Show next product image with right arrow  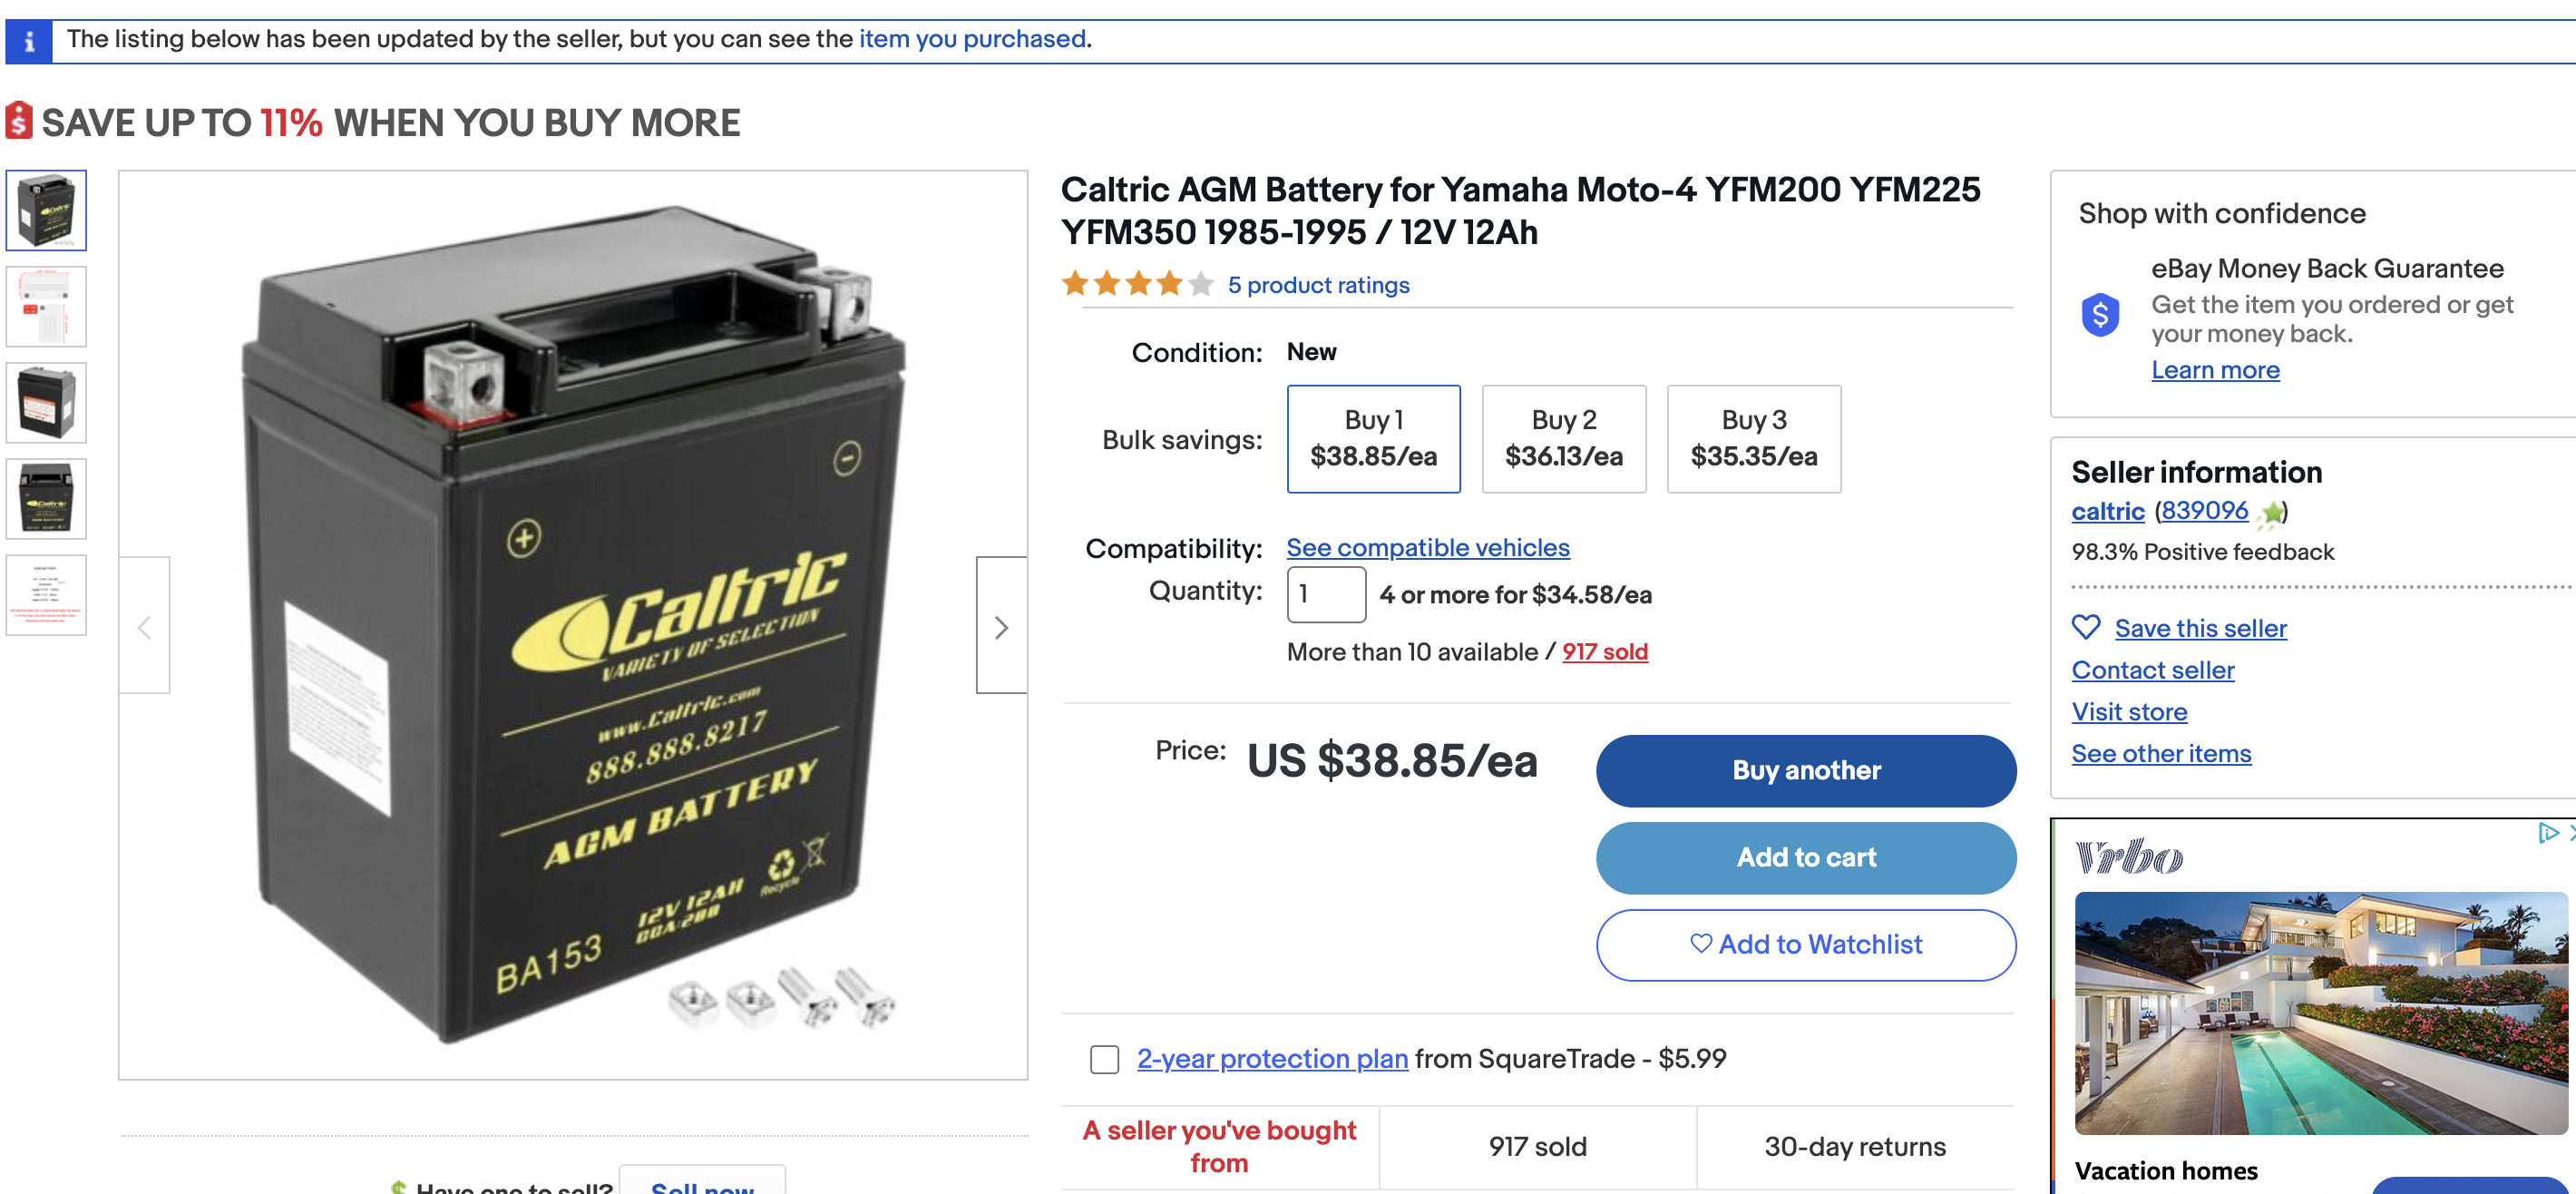tap(1001, 626)
